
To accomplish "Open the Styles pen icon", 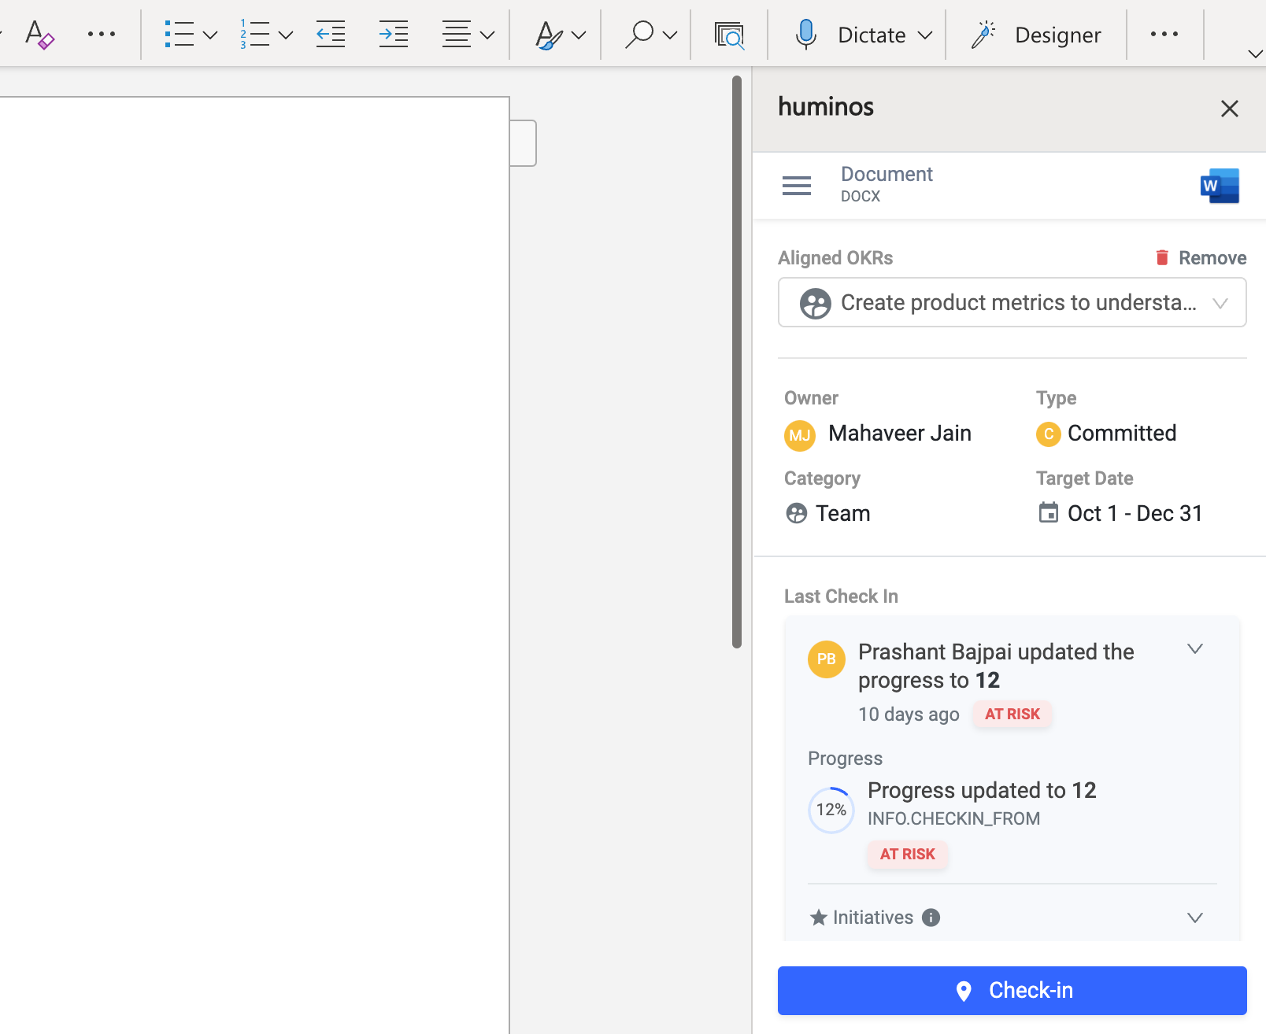I will point(549,35).
